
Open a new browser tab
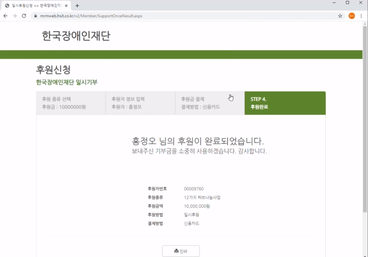[77, 5]
